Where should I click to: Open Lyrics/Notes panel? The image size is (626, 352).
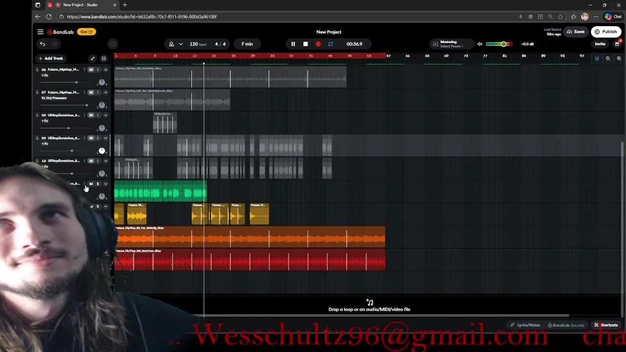[525, 325]
